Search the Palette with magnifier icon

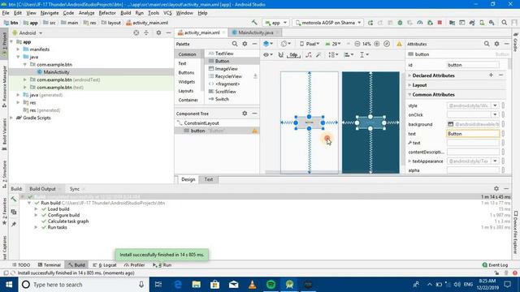point(235,44)
